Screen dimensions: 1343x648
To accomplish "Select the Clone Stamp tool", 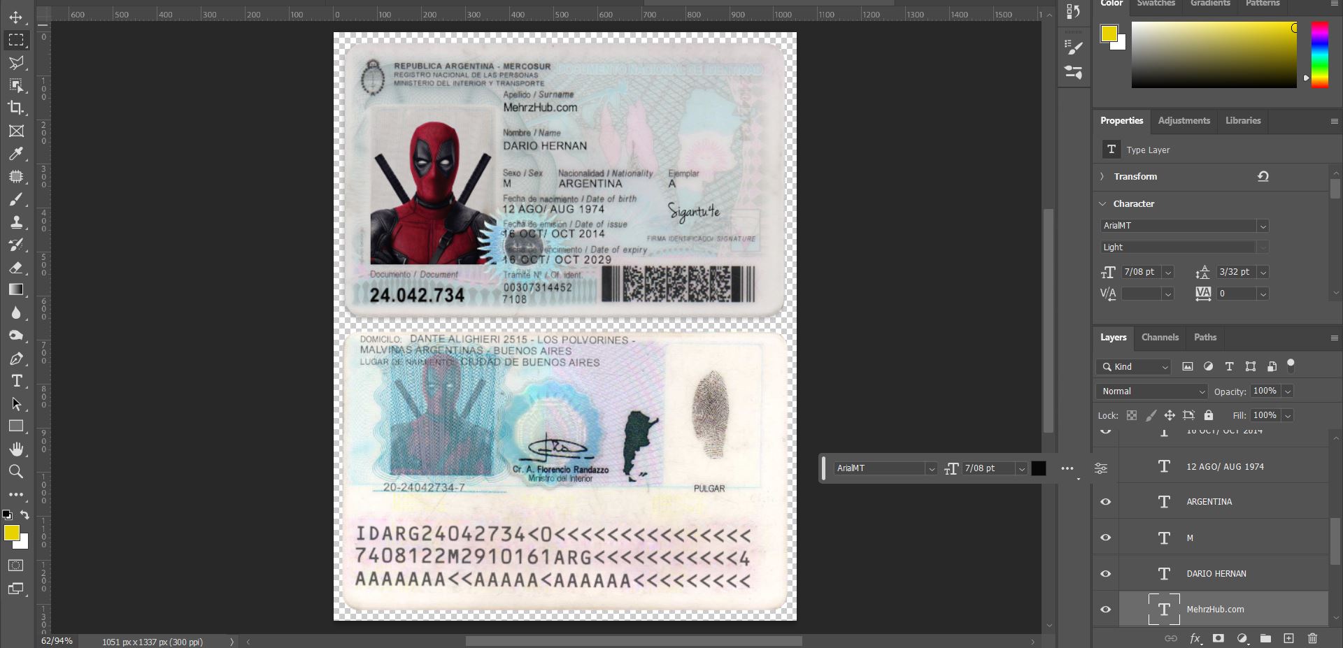I will tap(16, 222).
